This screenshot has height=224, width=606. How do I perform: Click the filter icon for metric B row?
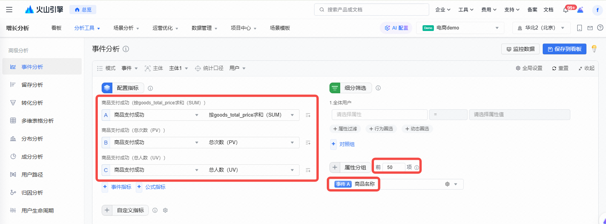308,143
